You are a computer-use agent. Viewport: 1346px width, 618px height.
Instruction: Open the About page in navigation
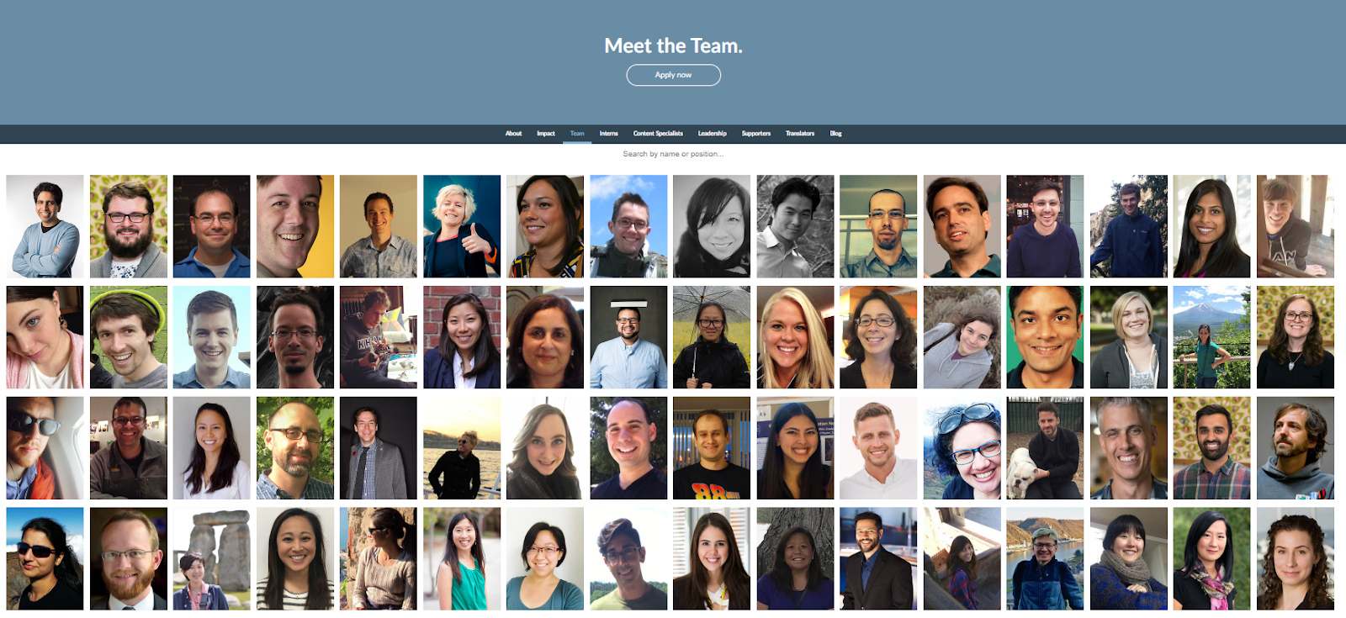pyautogui.click(x=513, y=134)
